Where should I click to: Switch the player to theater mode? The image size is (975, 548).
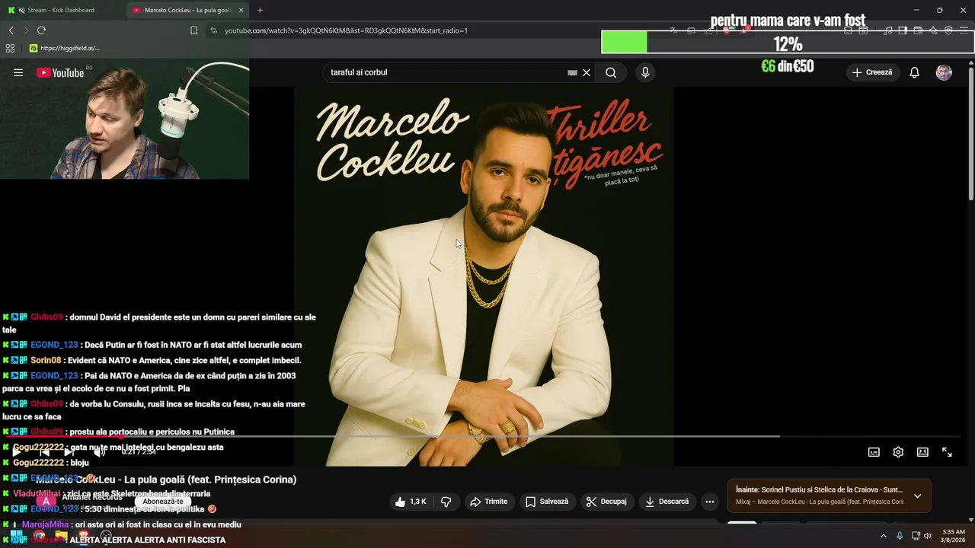click(922, 452)
